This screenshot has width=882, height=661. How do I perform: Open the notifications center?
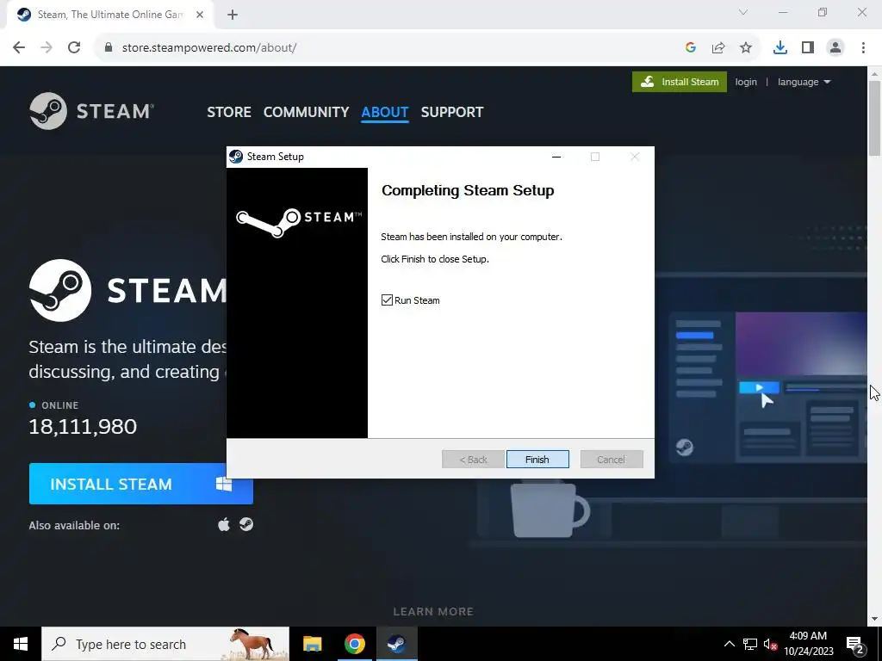[x=855, y=644]
